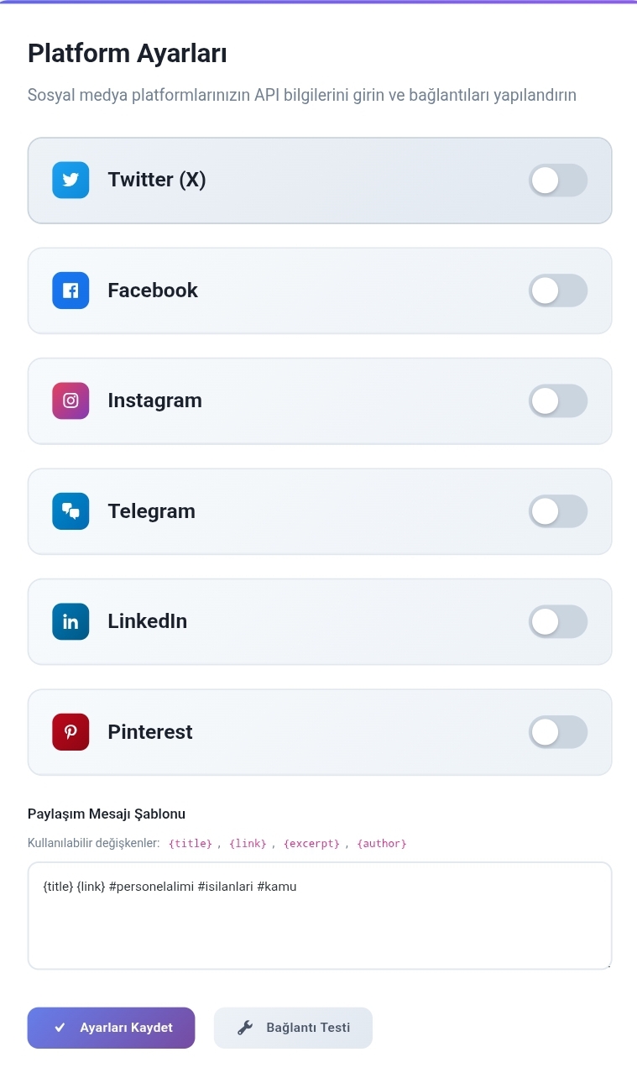Run the Bağlantı Testi connection test

click(x=293, y=1028)
